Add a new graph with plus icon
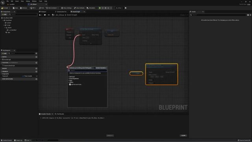Screen dimensions: 252x142 tap(36, 57)
